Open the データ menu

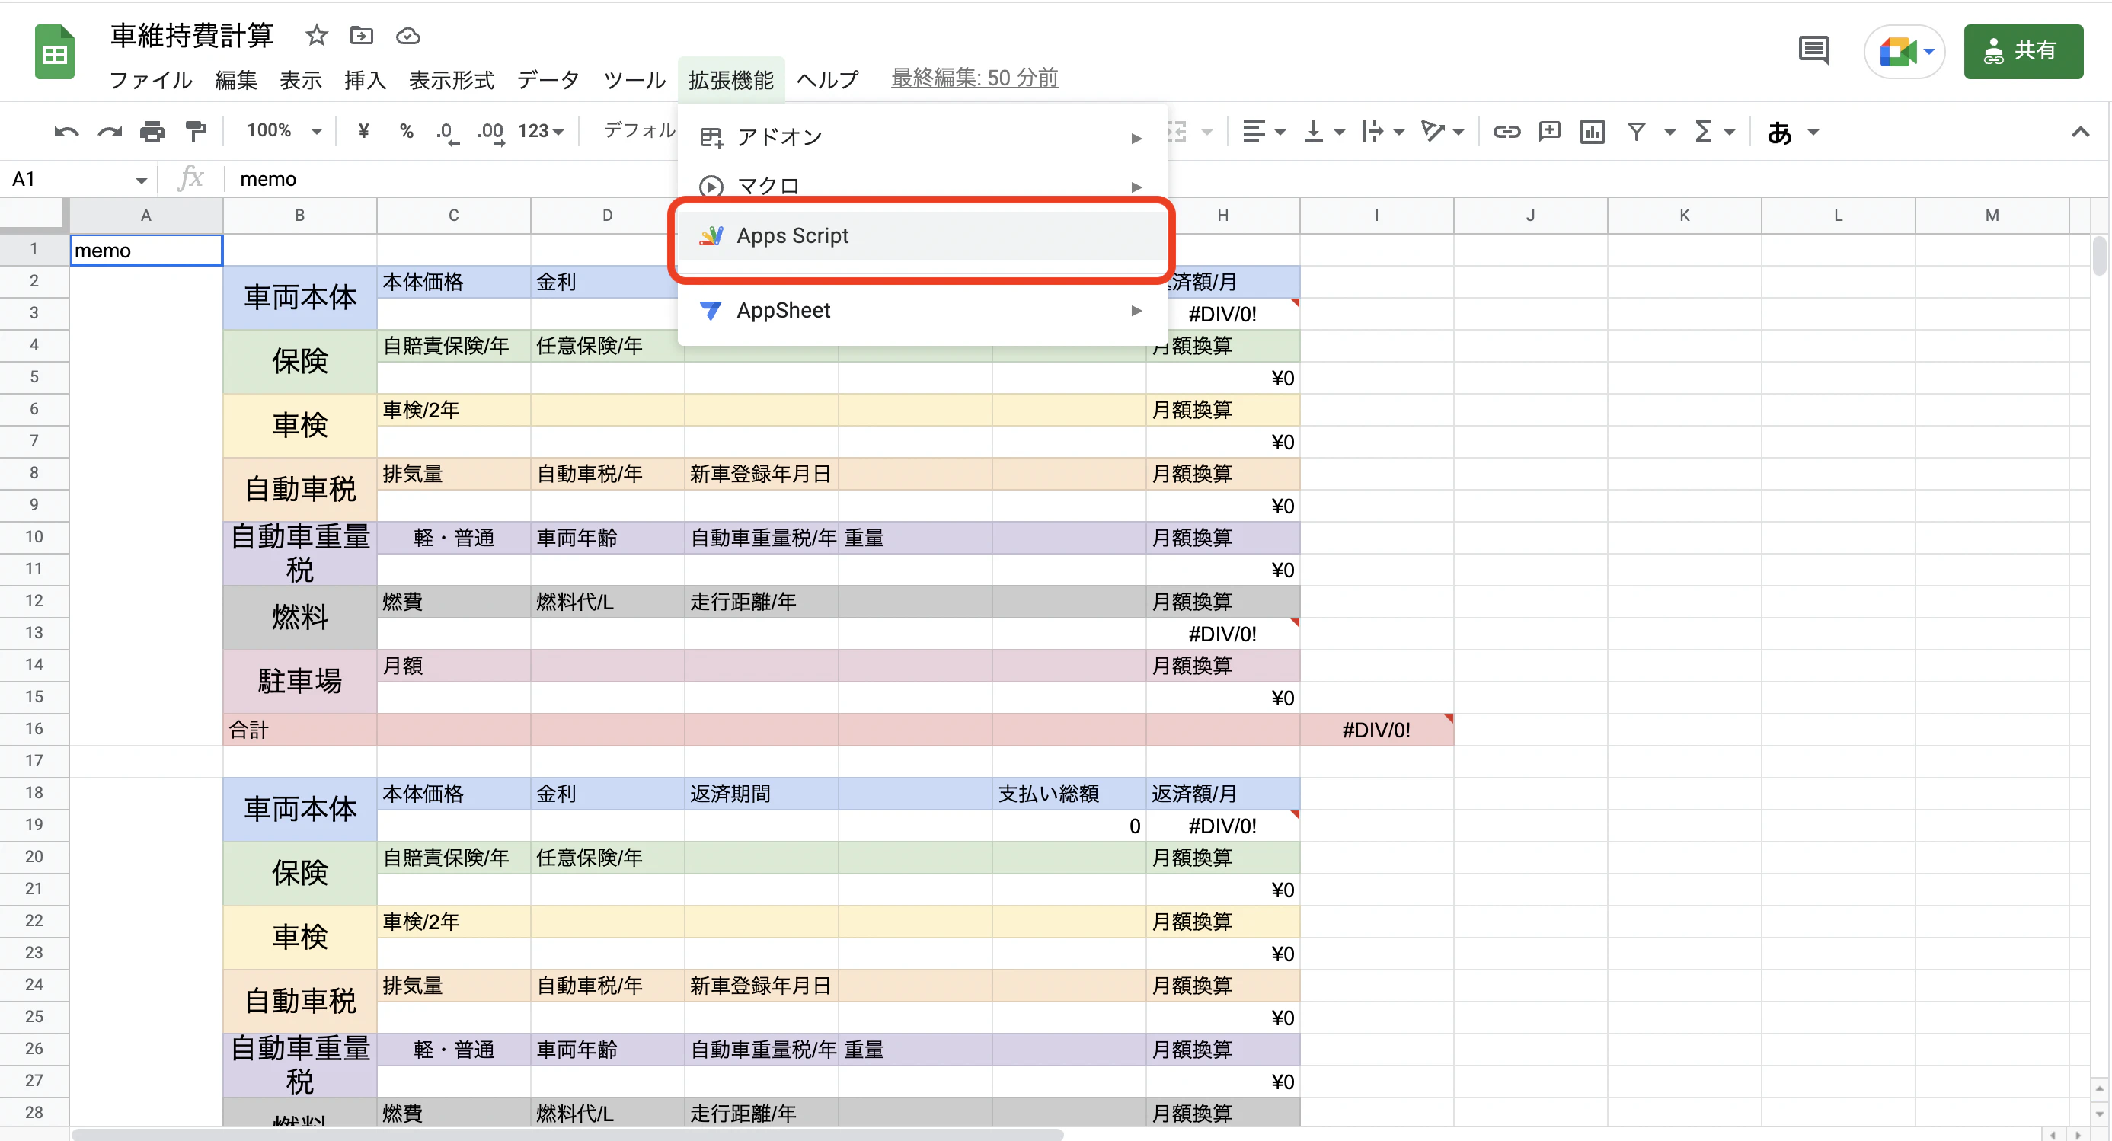pyautogui.click(x=548, y=79)
